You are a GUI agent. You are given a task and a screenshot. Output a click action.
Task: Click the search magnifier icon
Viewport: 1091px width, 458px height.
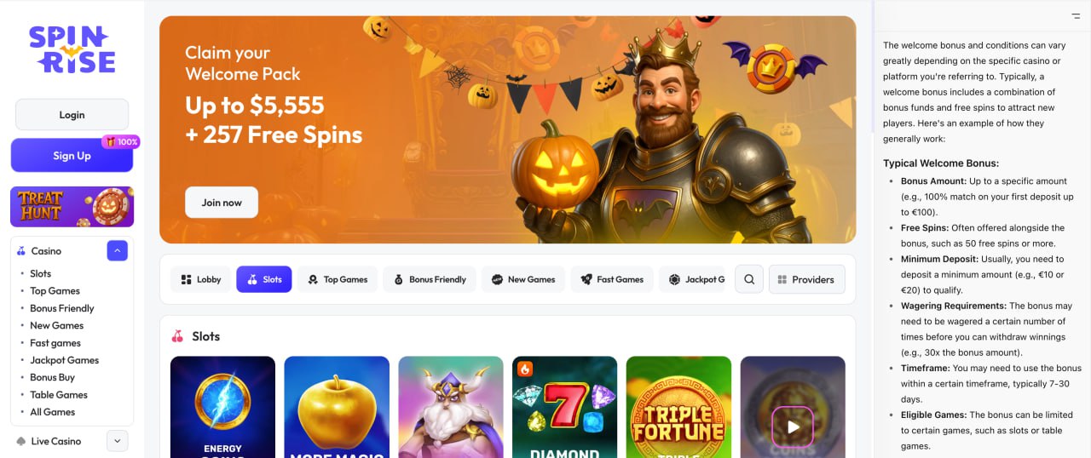point(749,279)
